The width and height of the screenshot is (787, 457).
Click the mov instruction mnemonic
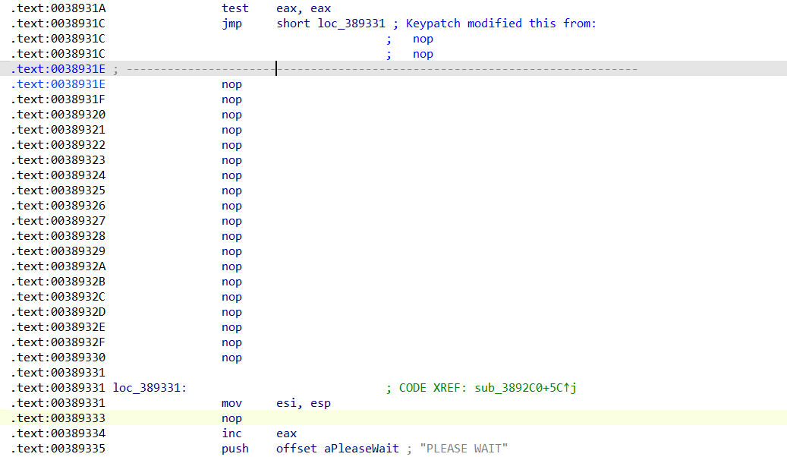tap(231, 403)
